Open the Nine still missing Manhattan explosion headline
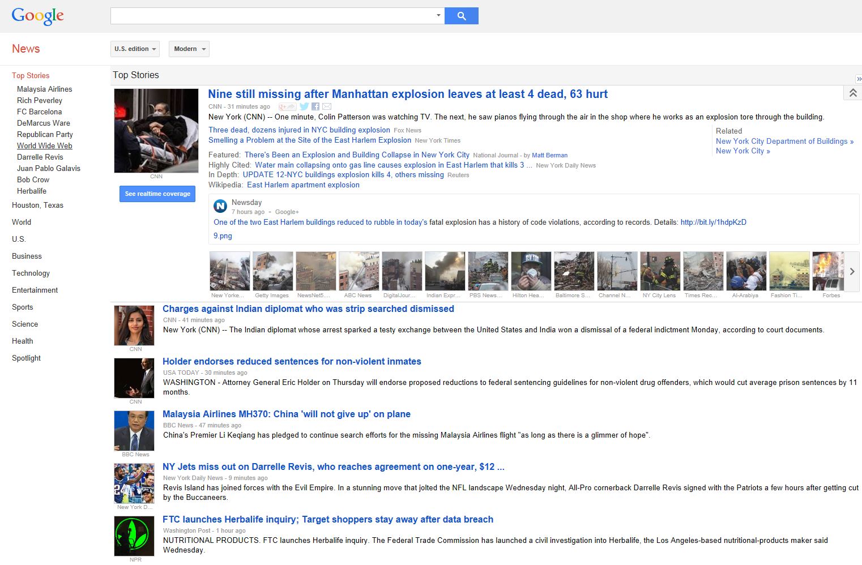 (408, 94)
